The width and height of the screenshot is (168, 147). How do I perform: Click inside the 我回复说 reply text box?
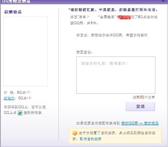pos(116,75)
